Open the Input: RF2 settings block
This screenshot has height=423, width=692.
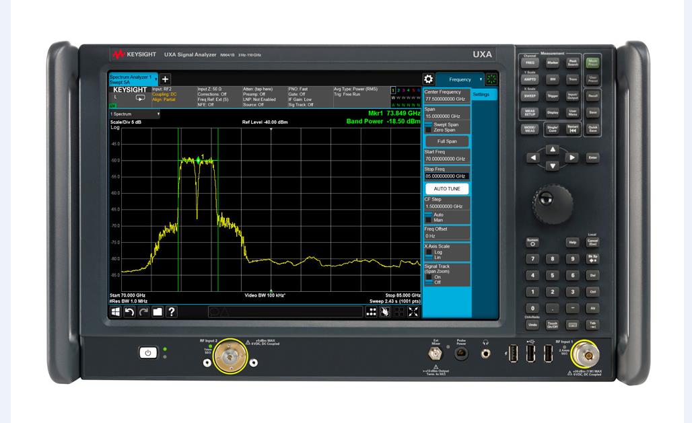174,97
